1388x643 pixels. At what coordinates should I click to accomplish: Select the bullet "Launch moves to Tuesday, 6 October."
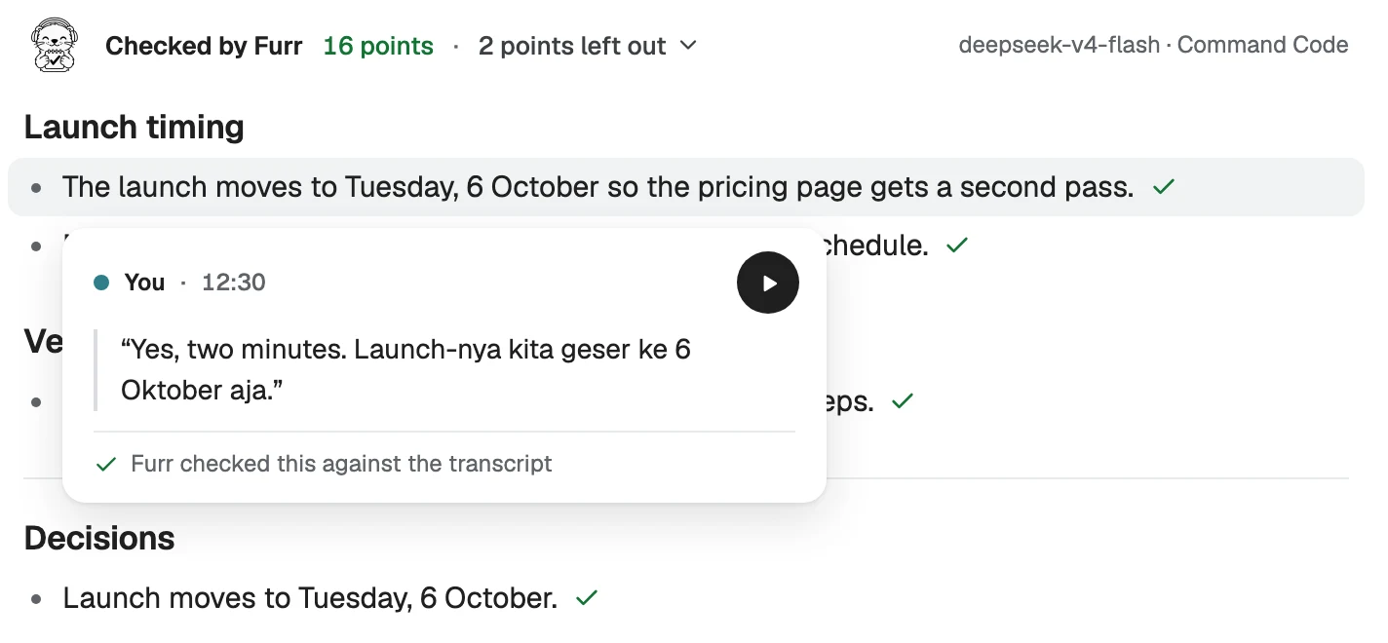310,598
